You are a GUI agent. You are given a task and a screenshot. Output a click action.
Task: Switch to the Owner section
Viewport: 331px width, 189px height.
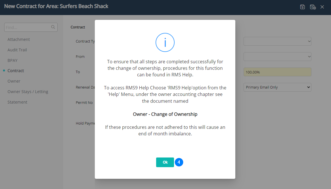click(x=14, y=81)
